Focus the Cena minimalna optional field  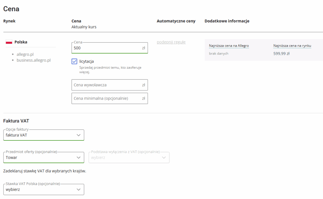(106, 98)
